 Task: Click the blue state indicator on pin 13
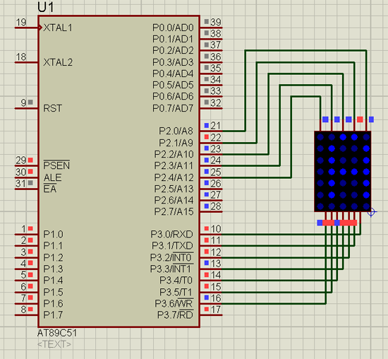207,263
